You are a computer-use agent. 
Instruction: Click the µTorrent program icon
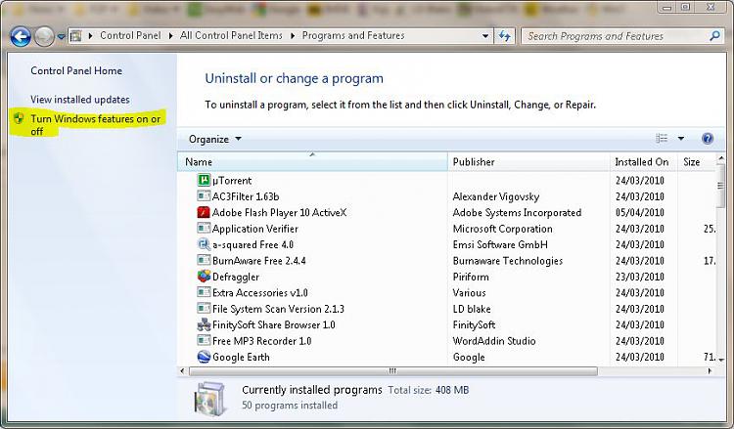(204, 180)
